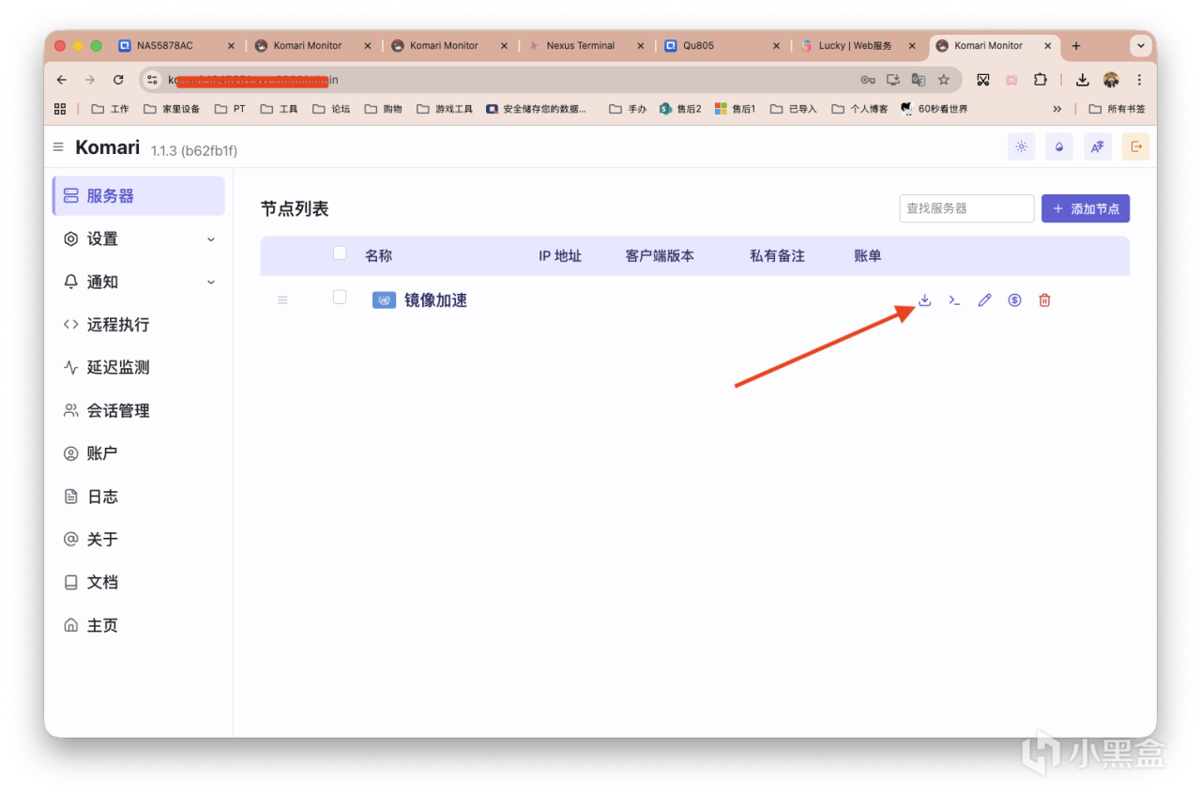Open Chrome downloads icon
This screenshot has height=796, width=1201.
tap(1082, 80)
